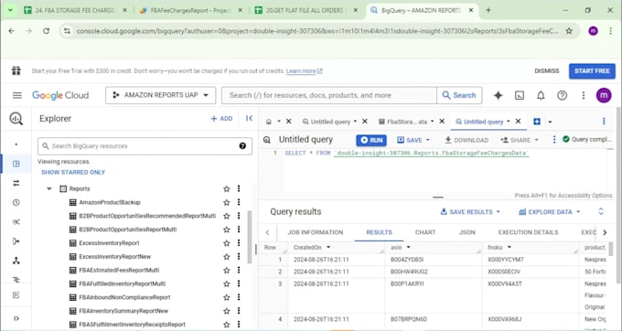Open the FBAInventorySummaryReportNew table
622x331 pixels.
[x=123, y=311]
